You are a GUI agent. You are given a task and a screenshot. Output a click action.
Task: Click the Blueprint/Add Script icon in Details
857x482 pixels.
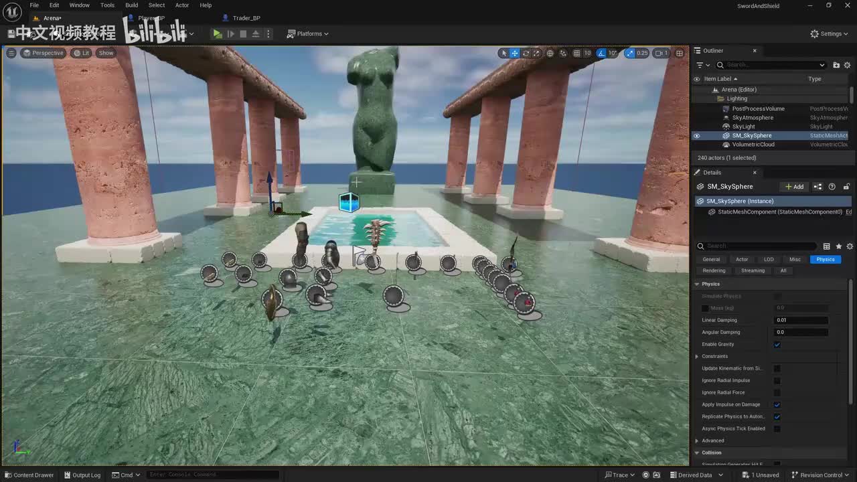tap(817, 187)
